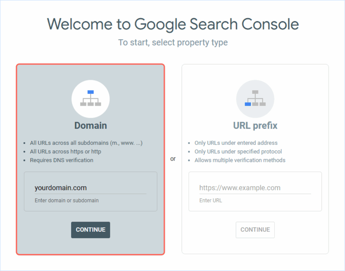345x271 pixels.
Task: Click the 'or' separator between cards
Action: 173,159
